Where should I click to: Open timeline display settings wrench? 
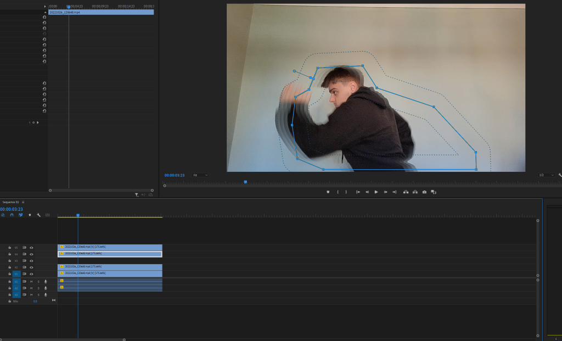[38, 215]
